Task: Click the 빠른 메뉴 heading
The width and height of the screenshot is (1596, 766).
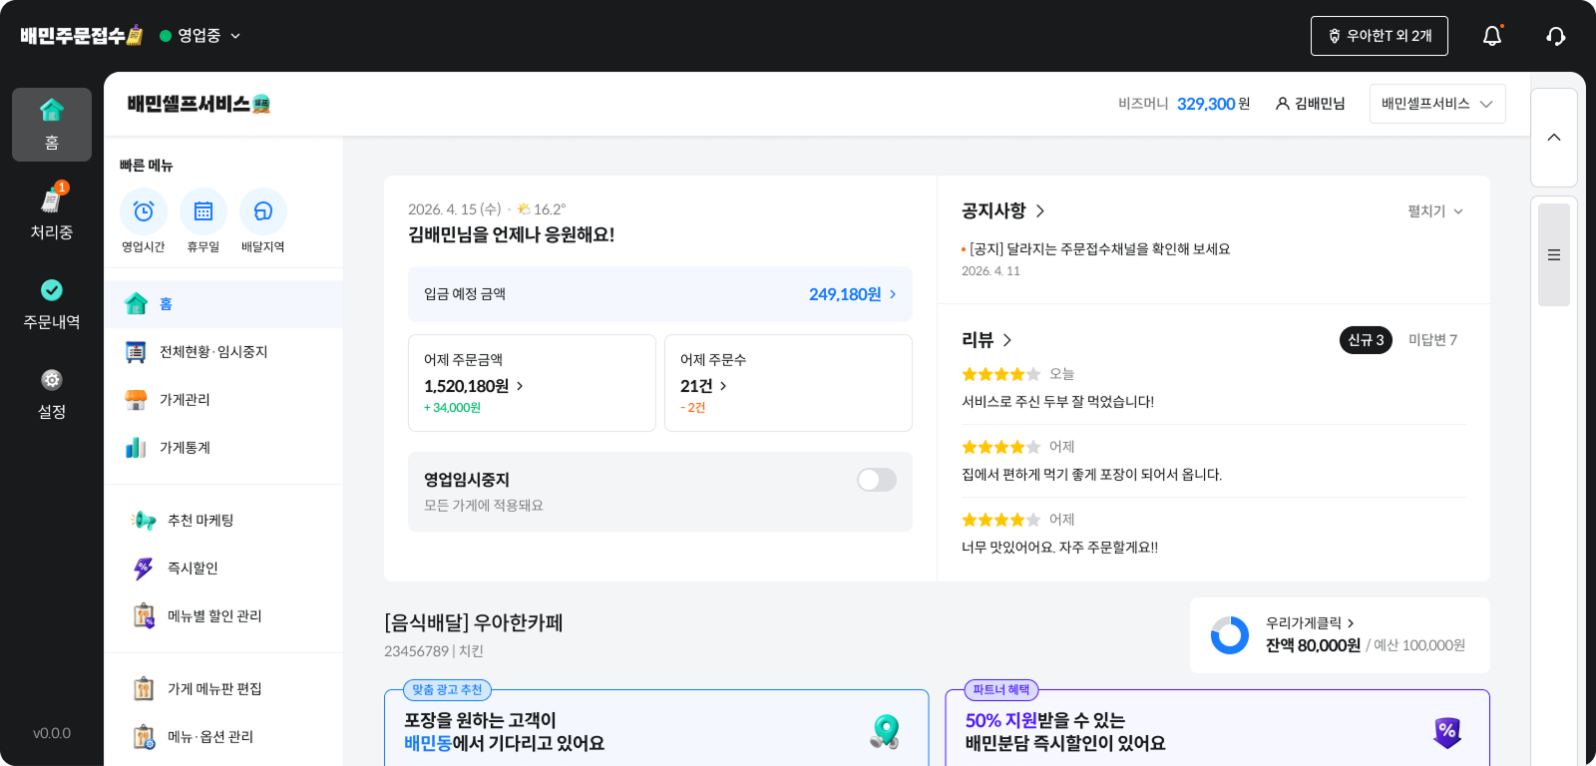Action: pyautogui.click(x=147, y=166)
